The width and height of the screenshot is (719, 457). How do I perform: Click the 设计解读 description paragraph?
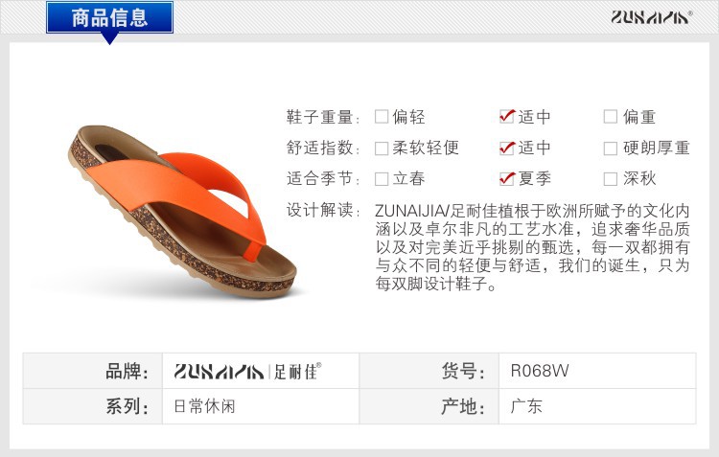coord(532,247)
